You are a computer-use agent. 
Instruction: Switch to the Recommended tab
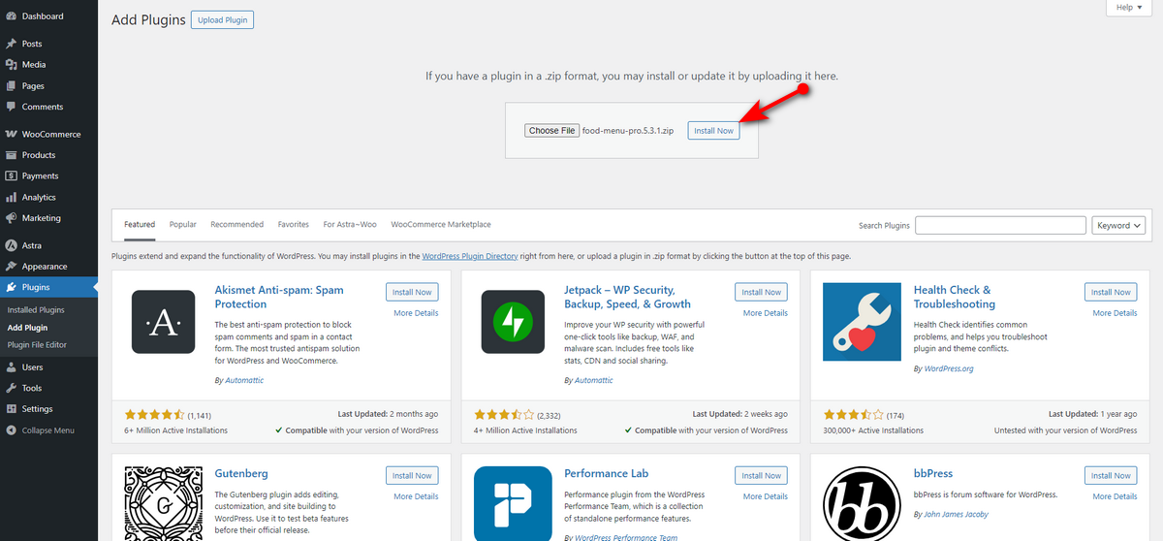click(x=237, y=224)
